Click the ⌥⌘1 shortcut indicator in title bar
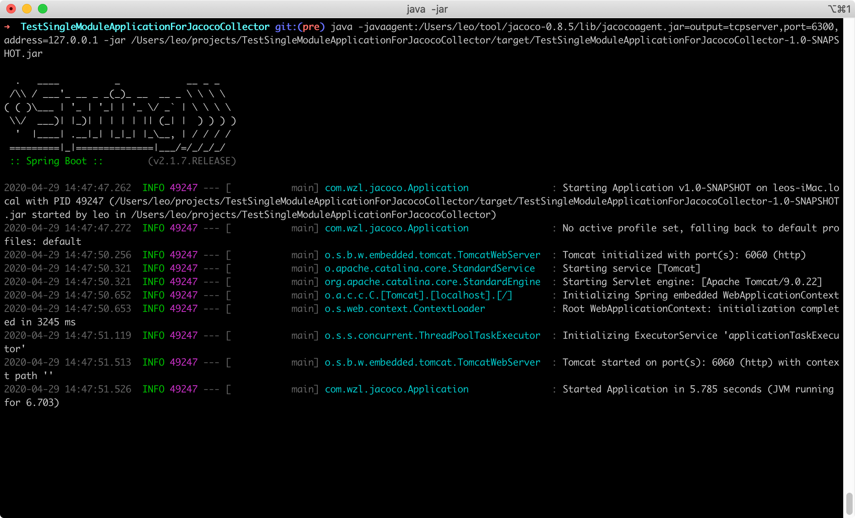 pyautogui.click(x=839, y=9)
